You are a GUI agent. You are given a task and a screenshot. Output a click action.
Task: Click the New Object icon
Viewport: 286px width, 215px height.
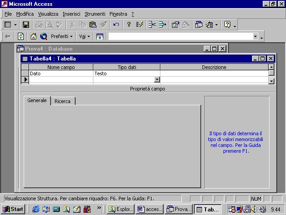[209, 25]
